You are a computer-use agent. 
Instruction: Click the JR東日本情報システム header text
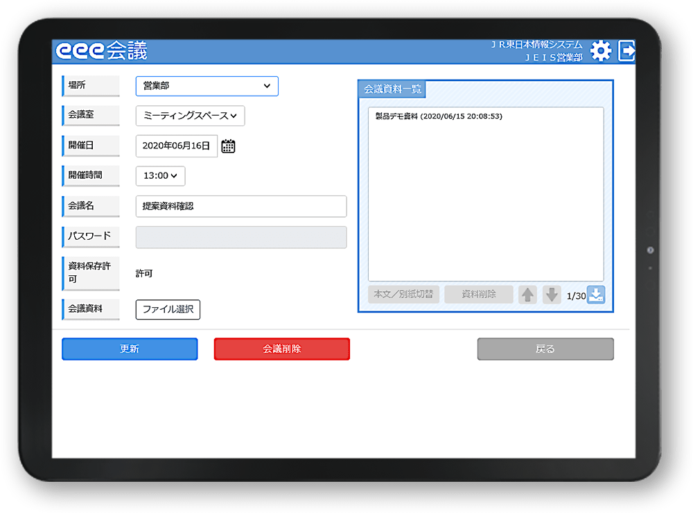(x=536, y=44)
